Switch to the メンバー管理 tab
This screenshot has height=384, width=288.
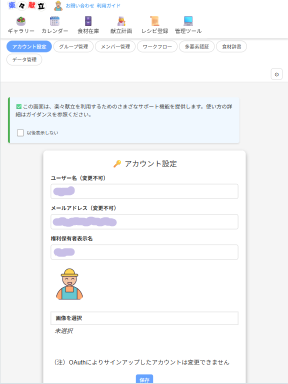(115, 46)
